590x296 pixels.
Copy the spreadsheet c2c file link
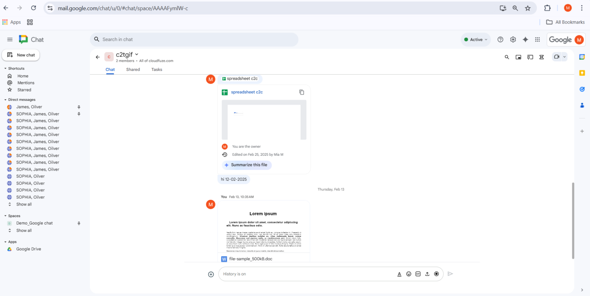coord(302,92)
